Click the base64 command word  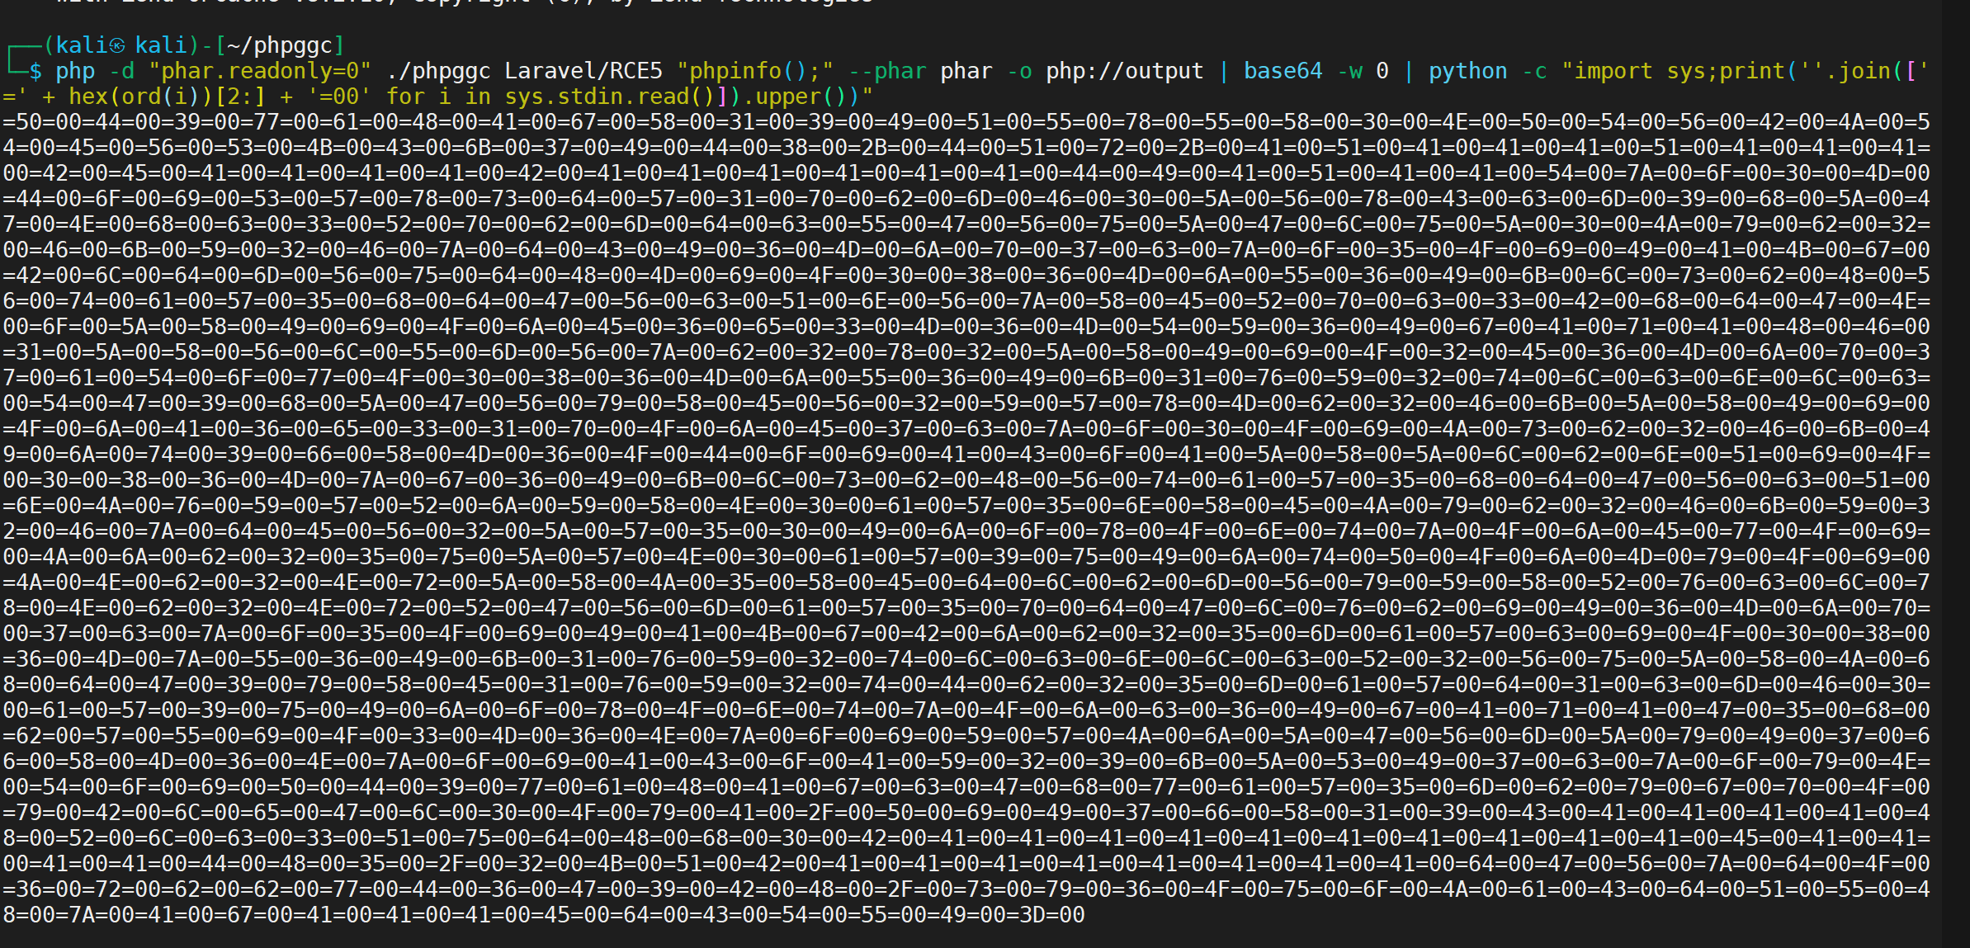click(x=1283, y=72)
